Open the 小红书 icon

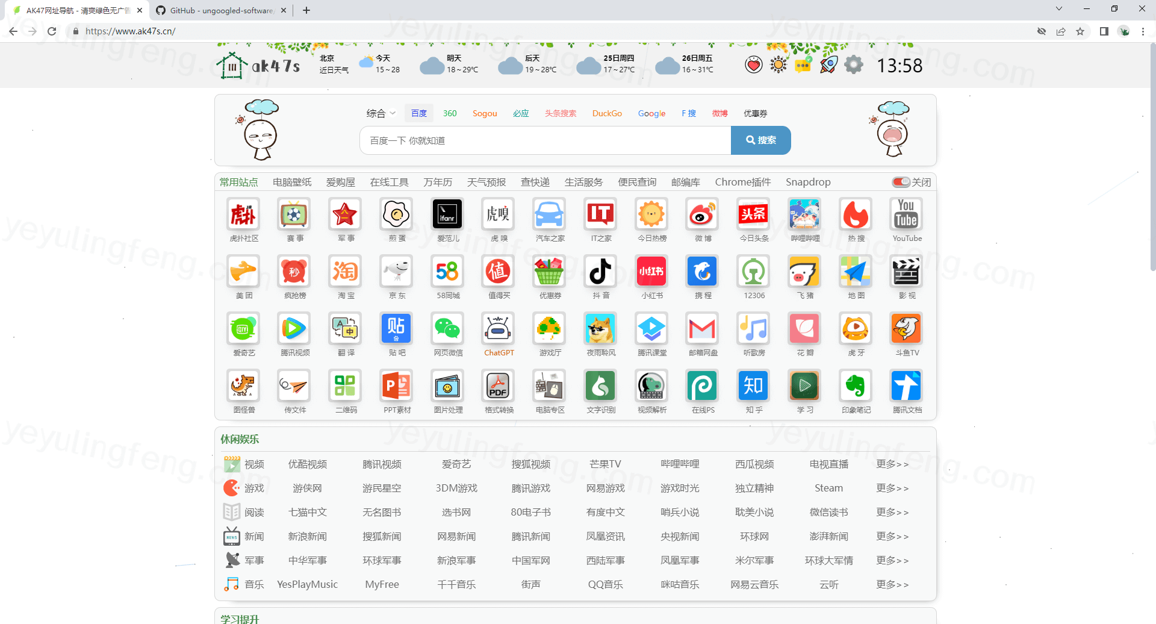651,271
